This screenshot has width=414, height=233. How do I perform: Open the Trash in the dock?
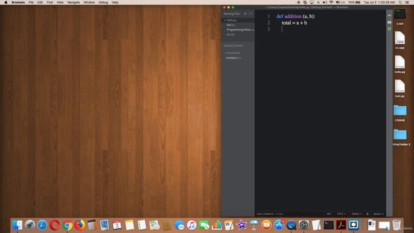(397, 225)
